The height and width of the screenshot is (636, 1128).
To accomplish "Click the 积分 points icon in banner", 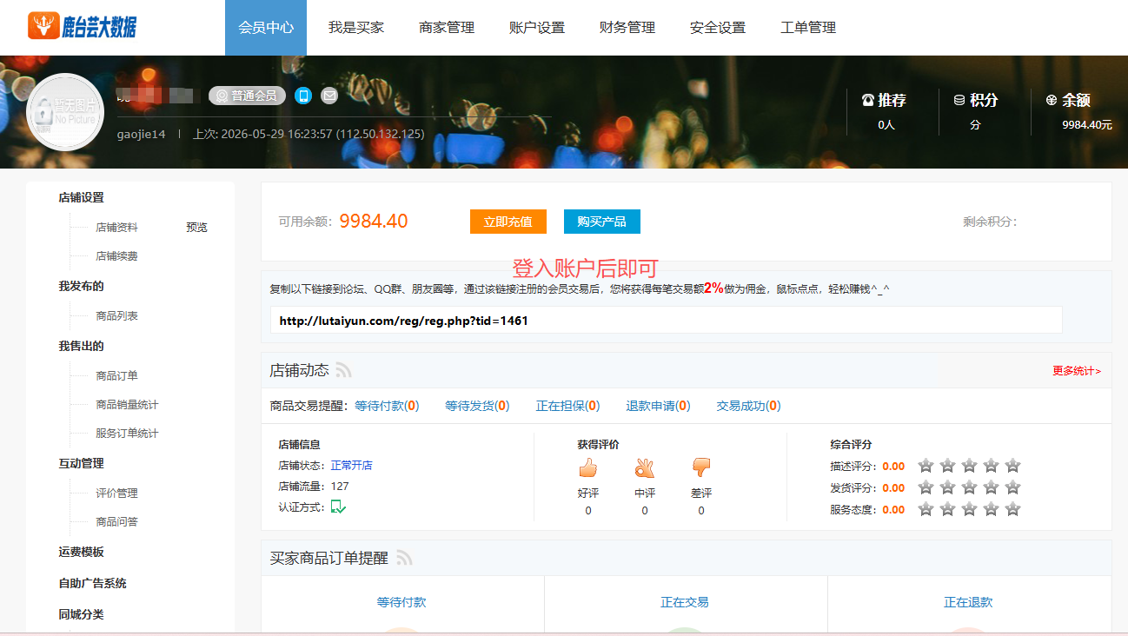I will (x=959, y=100).
